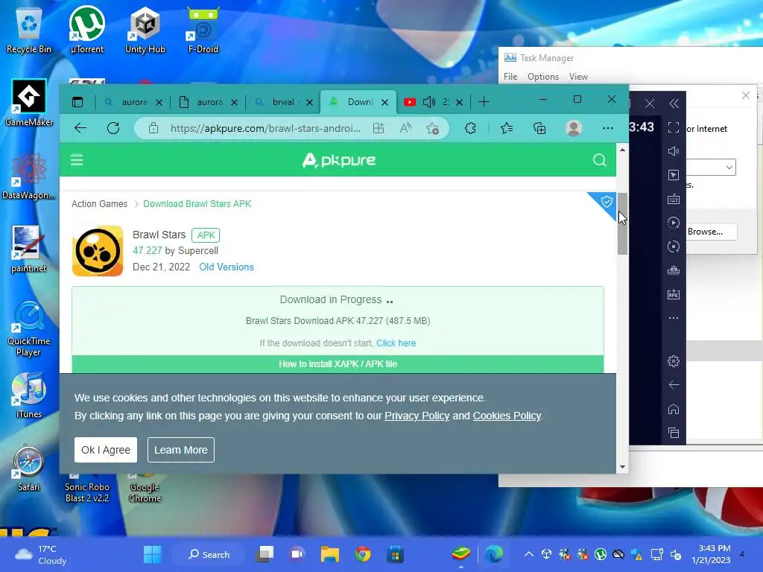Open How to install XAPK / APK file

tap(338, 363)
